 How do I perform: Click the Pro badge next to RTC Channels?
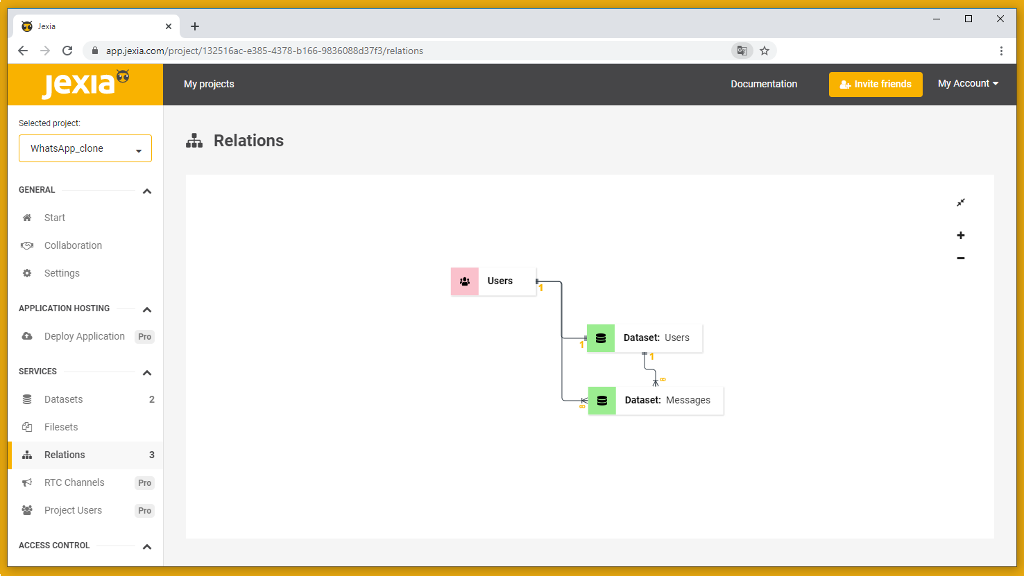click(144, 483)
